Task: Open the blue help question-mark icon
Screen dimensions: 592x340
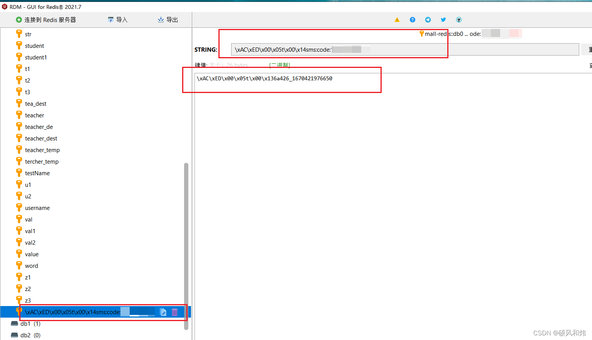Action: (413, 20)
